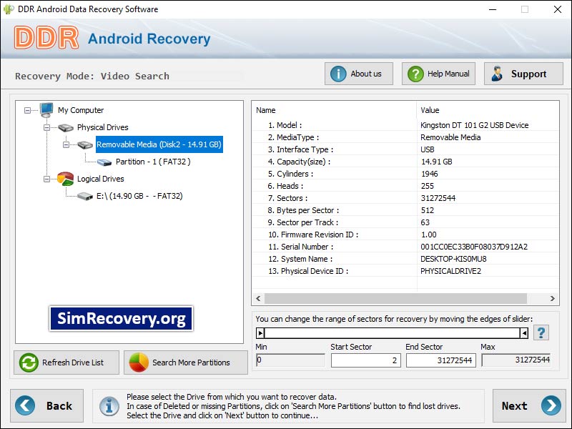Click the blue Next arrow icon

551,405
